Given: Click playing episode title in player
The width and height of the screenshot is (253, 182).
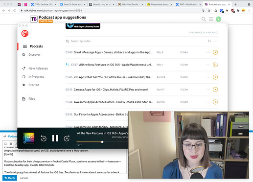Looking at the screenshot, I should (x=103, y=133).
